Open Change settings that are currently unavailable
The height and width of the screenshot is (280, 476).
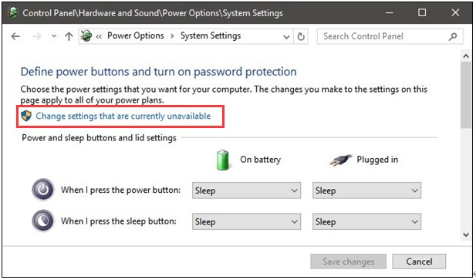[123, 116]
